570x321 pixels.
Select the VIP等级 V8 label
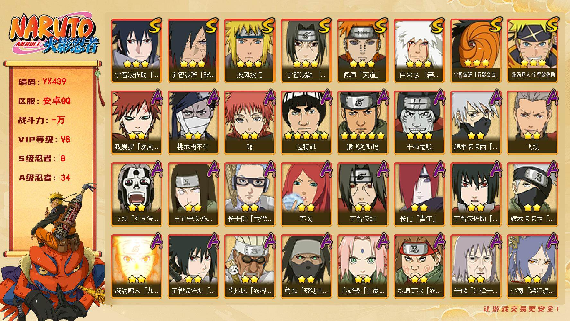pos(44,140)
